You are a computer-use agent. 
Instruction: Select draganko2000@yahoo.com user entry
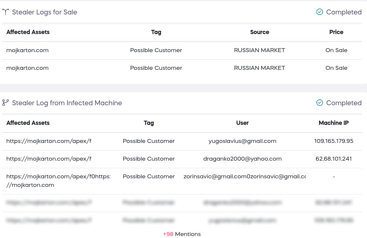242,159
